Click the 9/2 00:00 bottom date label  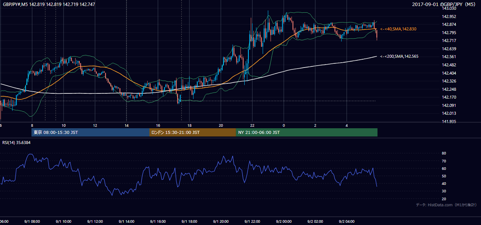tap(283, 222)
